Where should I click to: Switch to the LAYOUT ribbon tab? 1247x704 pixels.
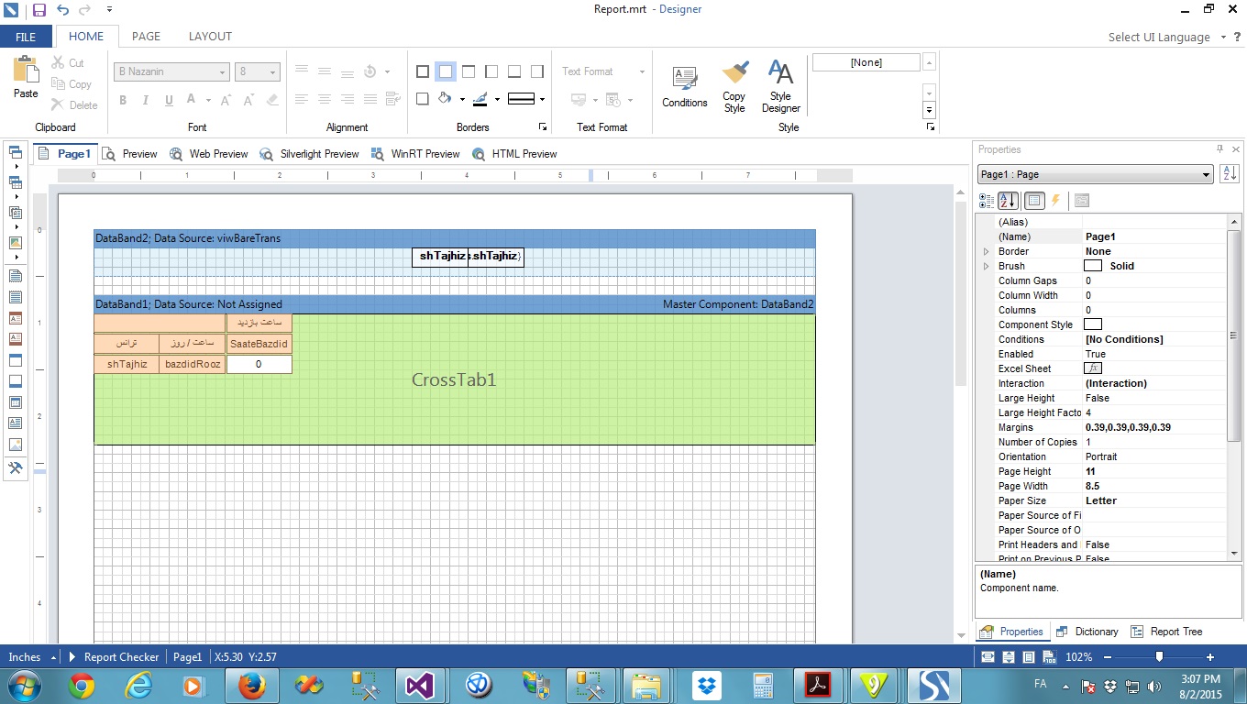pos(210,37)
